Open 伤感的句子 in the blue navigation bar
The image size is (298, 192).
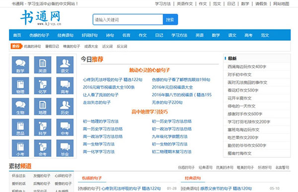coord(39,35)
